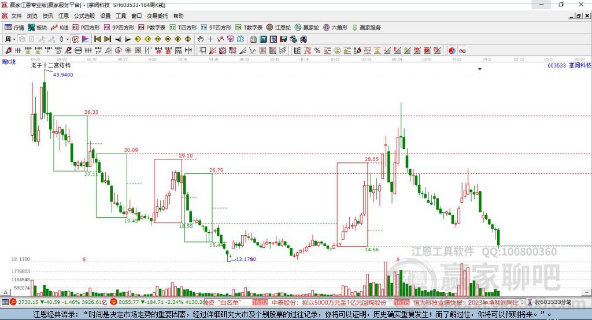
Task: Open the T四方形 time square
Action: click(183, 28)
